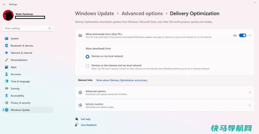
Task: Click the Get help link
Action: coord(86,119)
